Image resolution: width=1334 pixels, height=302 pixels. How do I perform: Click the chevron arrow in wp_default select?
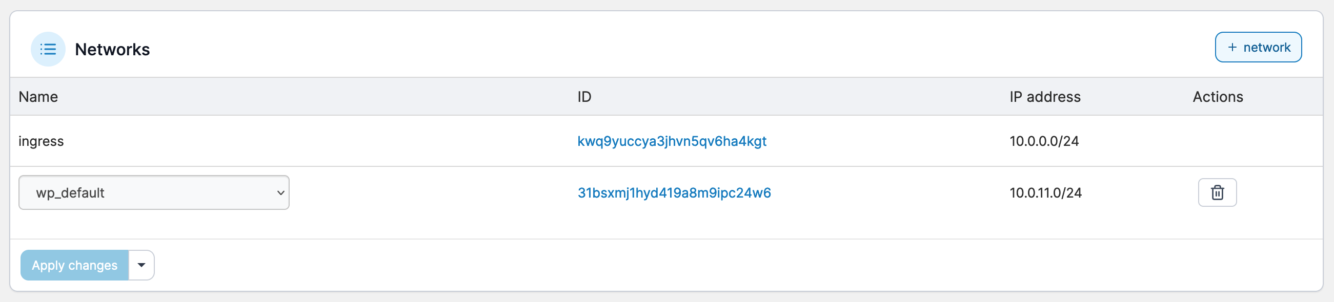pos(280,192)
